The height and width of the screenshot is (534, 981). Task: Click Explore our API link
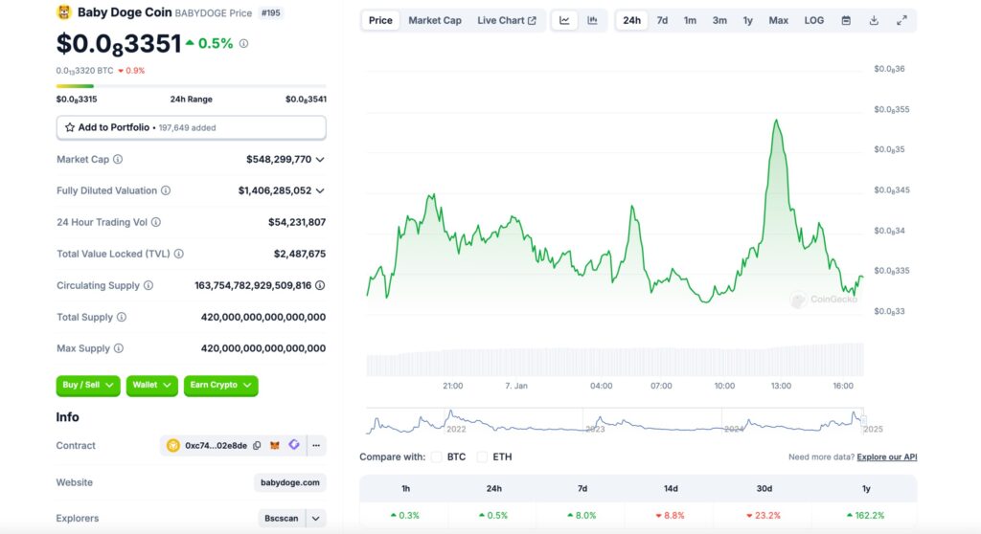pyautogui.click(x=886, y=457)
